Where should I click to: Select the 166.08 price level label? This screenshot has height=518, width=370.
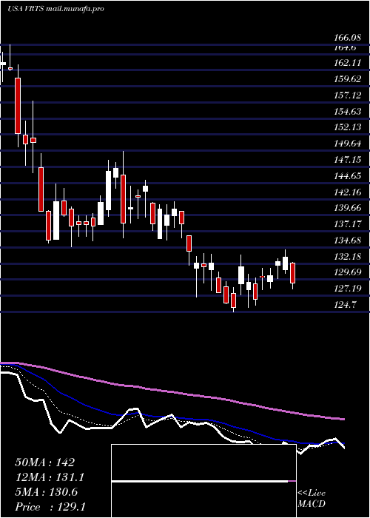(x=347, y=38)
